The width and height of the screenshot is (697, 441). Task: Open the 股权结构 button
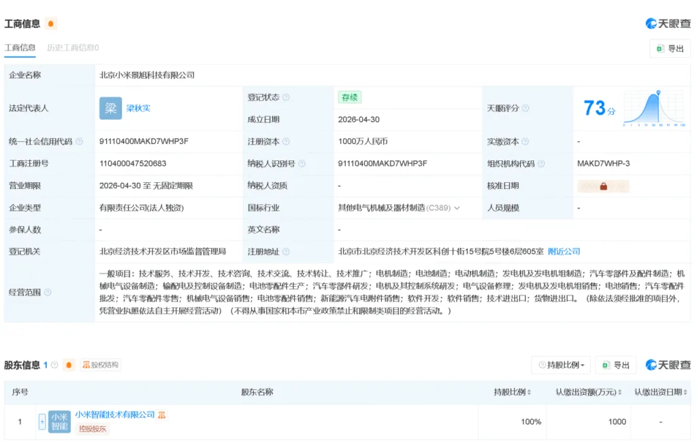coord(101,365)
